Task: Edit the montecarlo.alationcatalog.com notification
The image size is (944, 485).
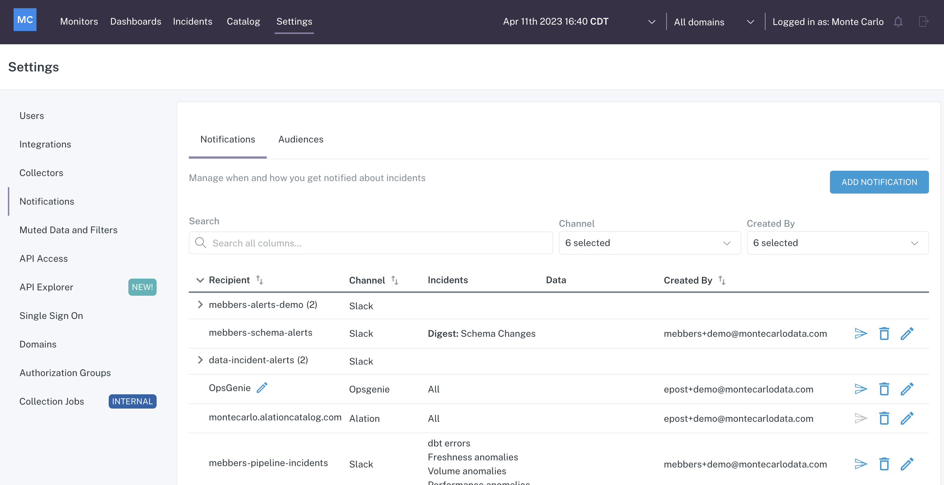Action: click(x=906, y=418)
